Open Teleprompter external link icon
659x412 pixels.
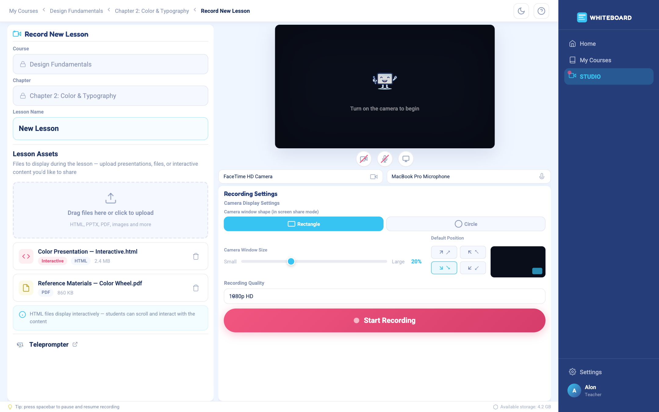[75, 344]
